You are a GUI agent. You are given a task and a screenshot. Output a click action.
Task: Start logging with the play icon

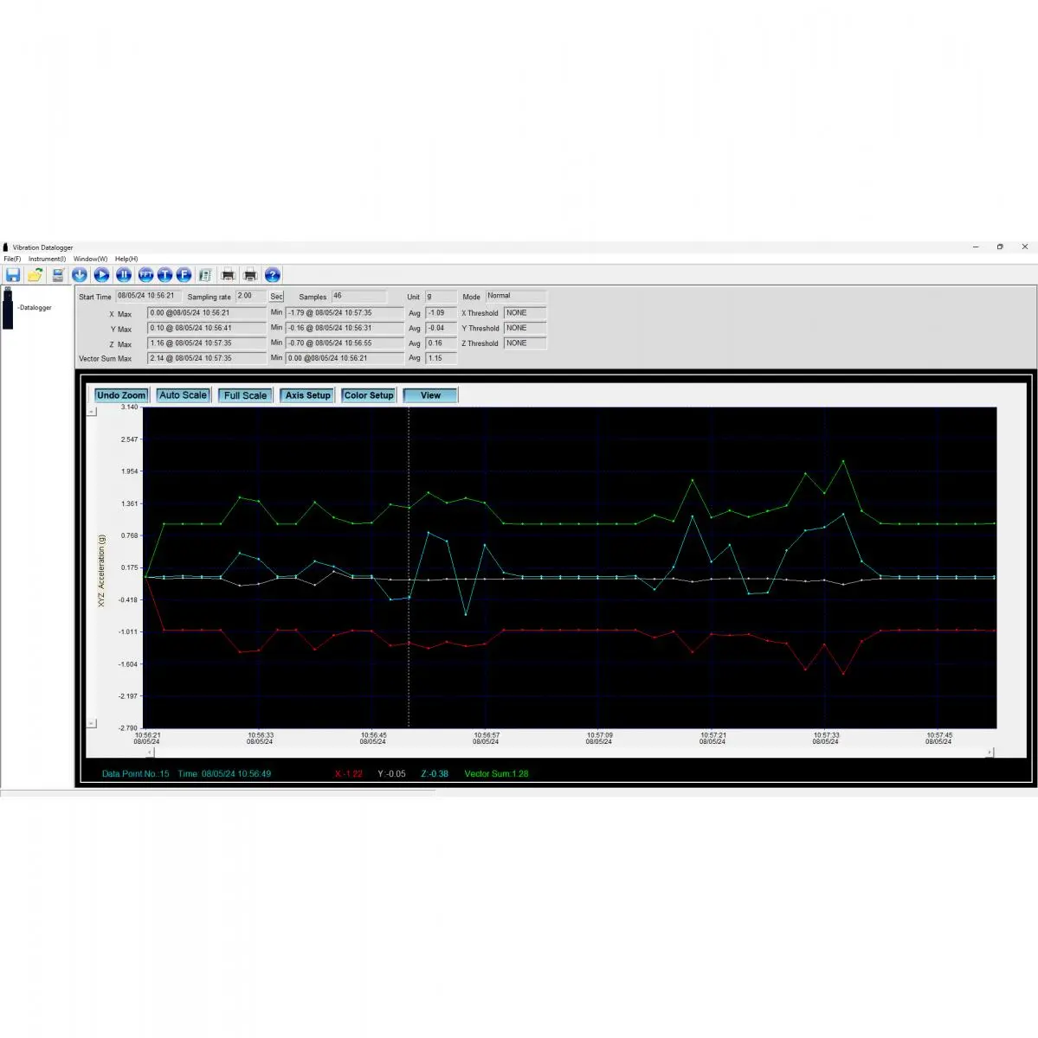click(x=102, y=275)
